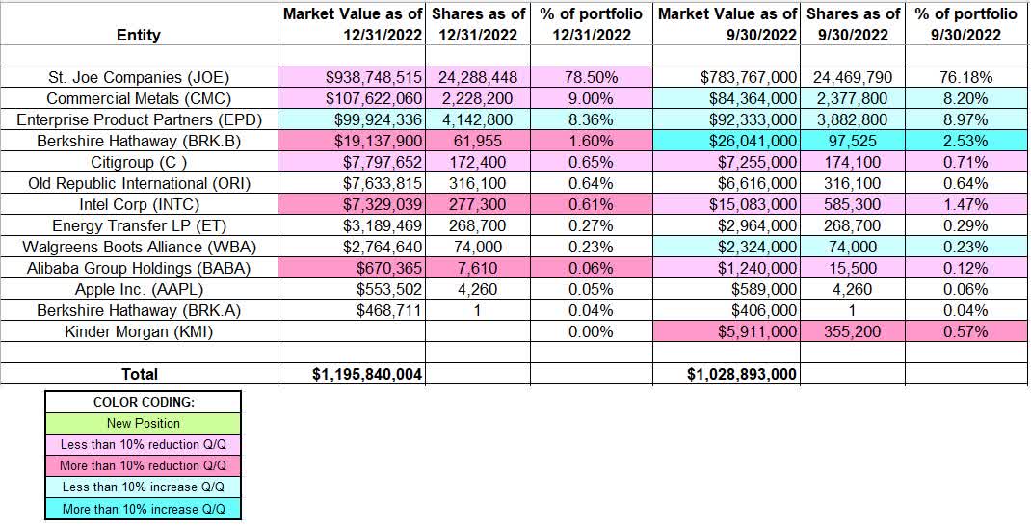The height and width of the screenshot is (527, 1031).
Task: Click the $5,911,000 cell
Action: pos(727,331)
